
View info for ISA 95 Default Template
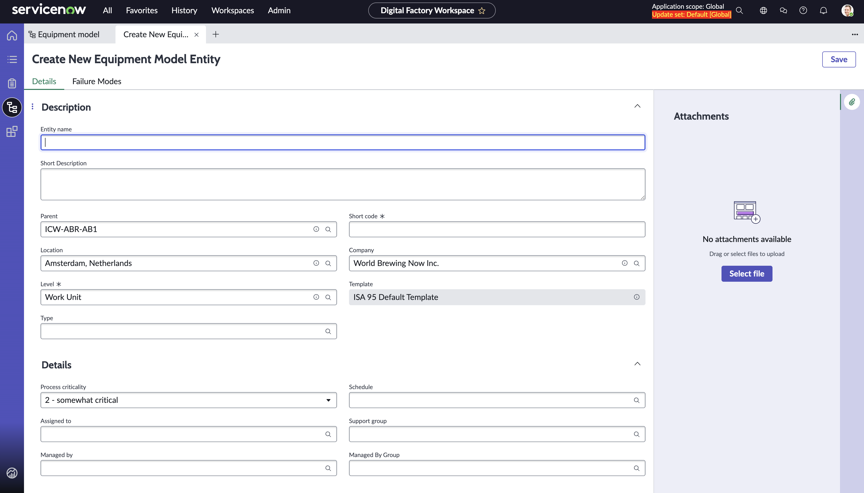[636, 297]
